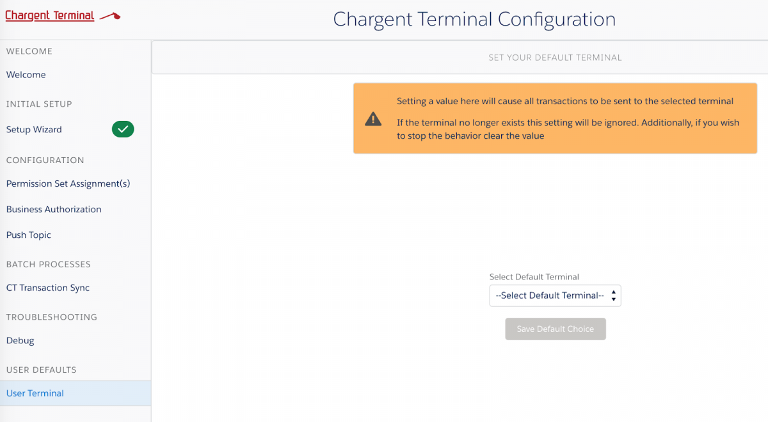Click the Troubleshooting section heading
The width and height of the screenshot is (768, 422).
point(52,317)
